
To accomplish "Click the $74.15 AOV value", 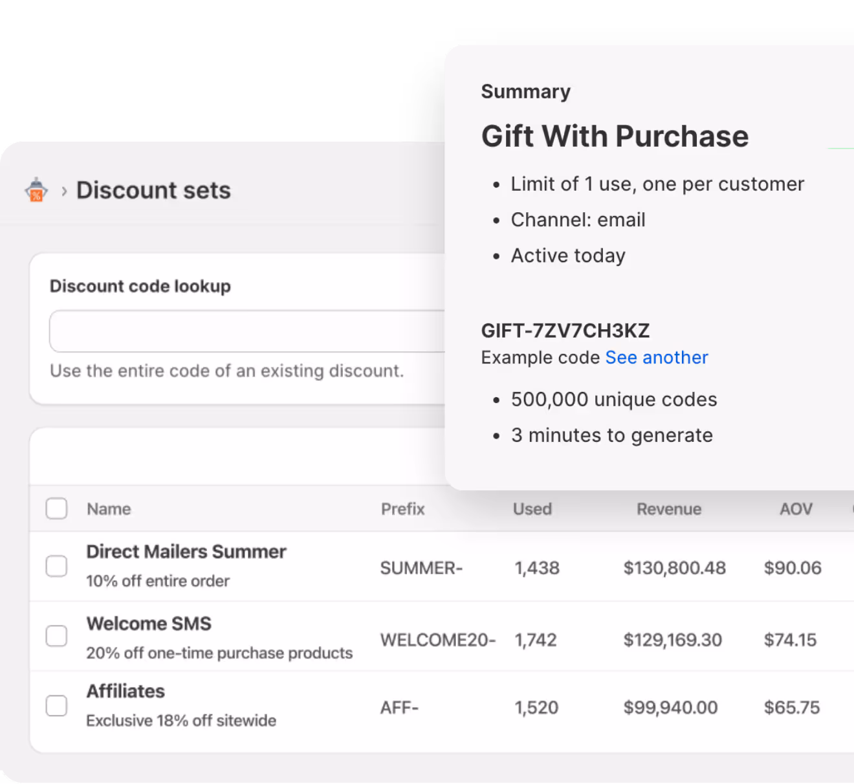I will point(790,640).
